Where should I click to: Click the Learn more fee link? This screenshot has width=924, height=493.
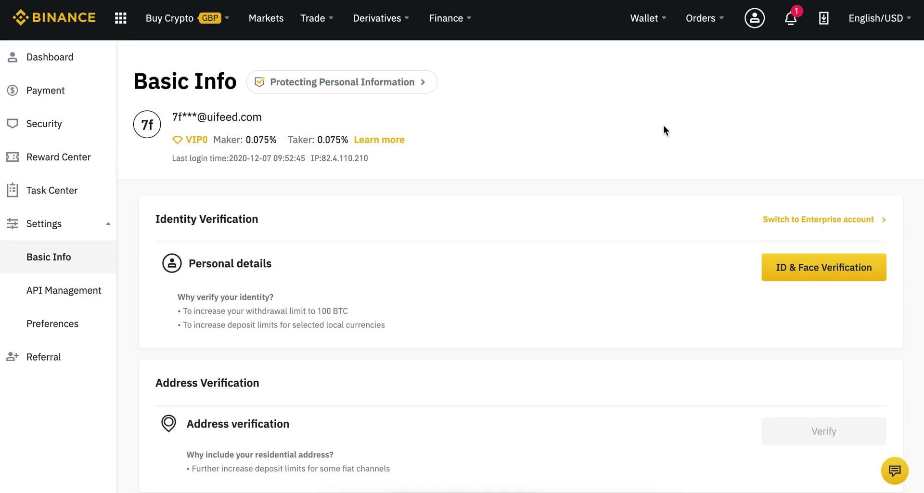[x=379, y=140]
